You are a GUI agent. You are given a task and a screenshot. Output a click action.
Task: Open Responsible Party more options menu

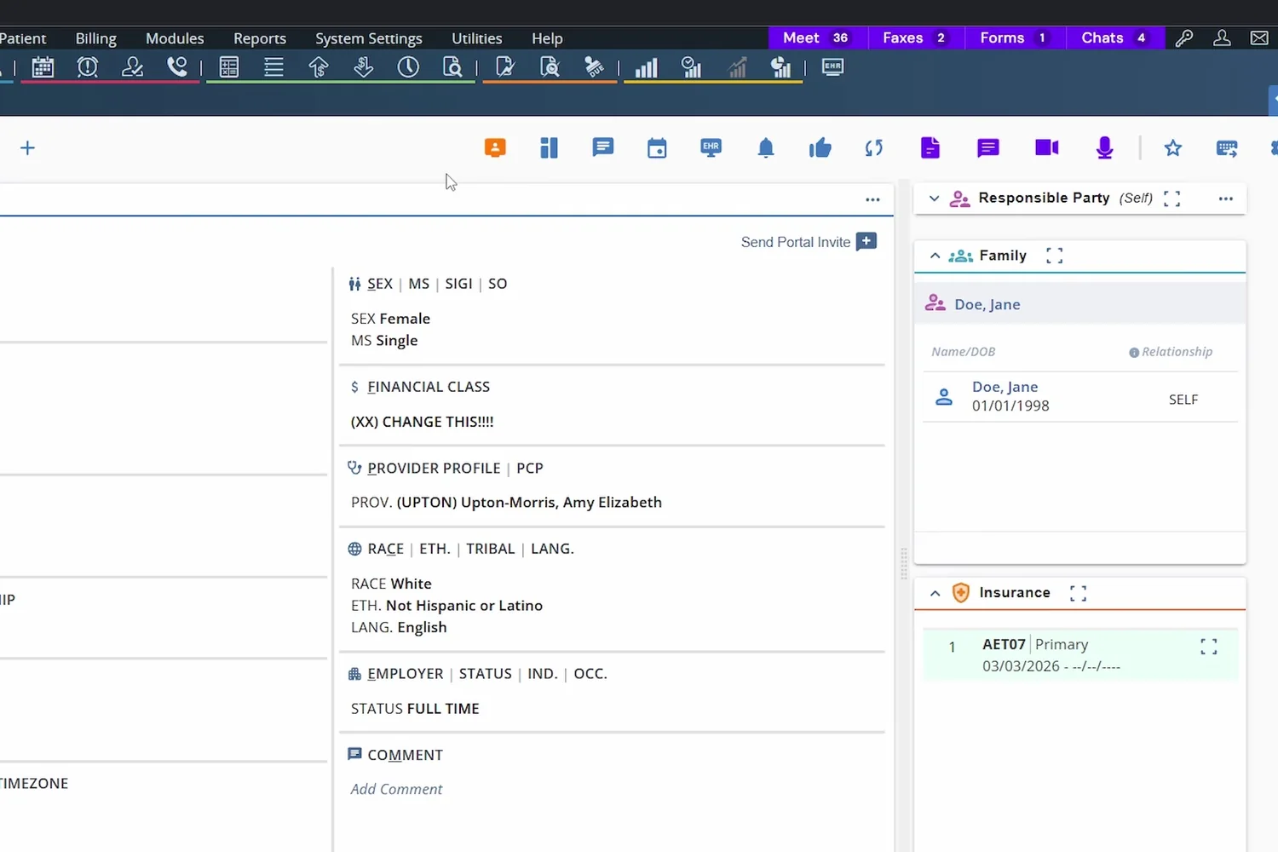pyautogui.click(x=1226, y=199)
